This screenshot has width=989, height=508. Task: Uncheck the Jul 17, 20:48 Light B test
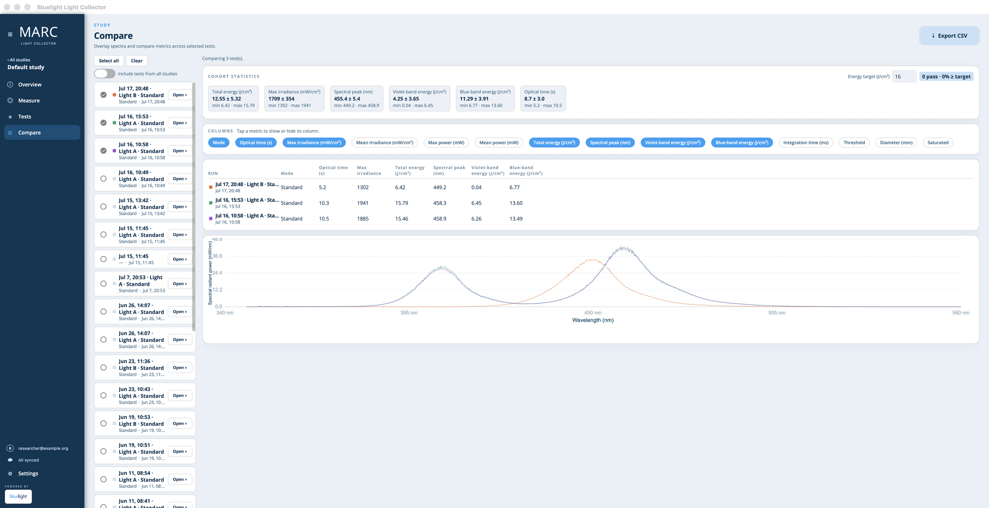(103, 95)
